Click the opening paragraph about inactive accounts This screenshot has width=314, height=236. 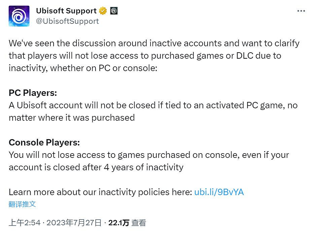(x=153, y=56)
